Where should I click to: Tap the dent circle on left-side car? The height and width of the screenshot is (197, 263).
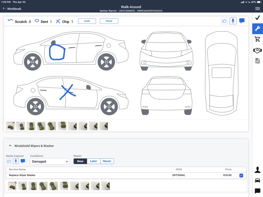[57, 52]
